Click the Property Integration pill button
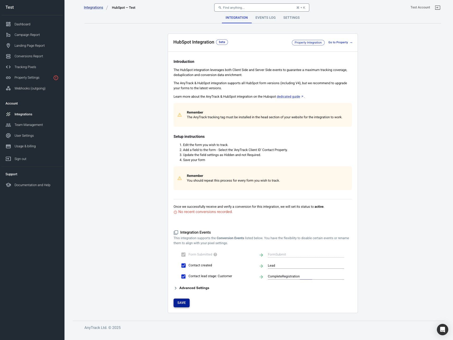The height and width of the screenshot is (340, 453). pos(308,42)
